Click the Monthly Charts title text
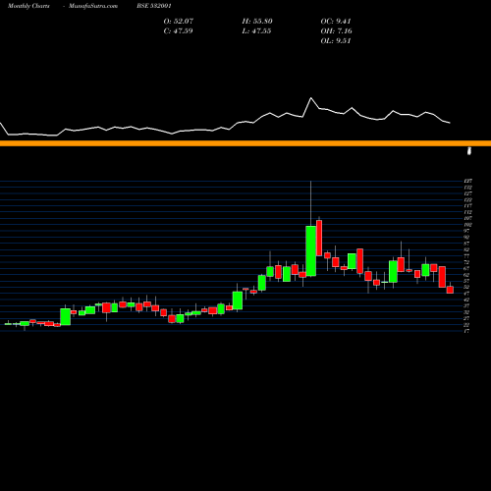Screen dimensions: 491x491 point(28,6)
